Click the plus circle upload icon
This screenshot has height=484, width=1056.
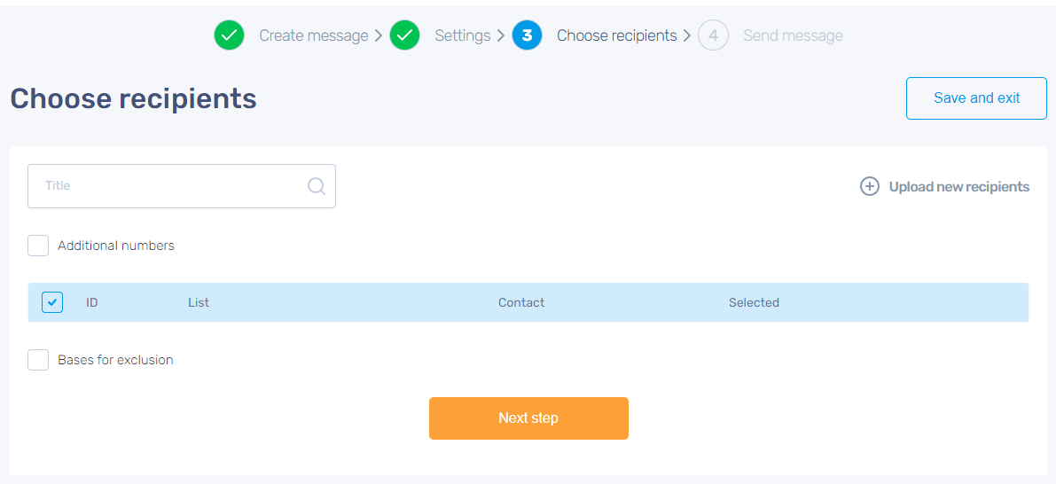(870, 186)
